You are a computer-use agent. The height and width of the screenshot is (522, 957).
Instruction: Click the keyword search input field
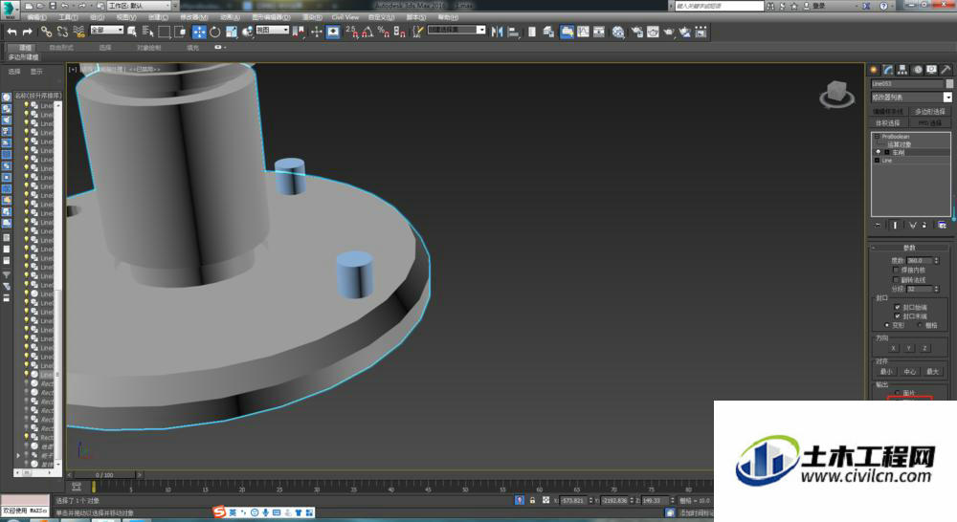719,6
